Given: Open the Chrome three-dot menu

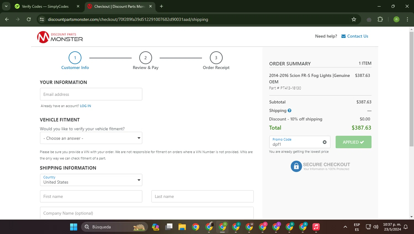Looking at the screenshot, I should coord(407,19).
